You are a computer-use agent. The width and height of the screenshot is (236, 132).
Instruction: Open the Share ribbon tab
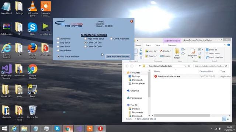tap(148, 45)
